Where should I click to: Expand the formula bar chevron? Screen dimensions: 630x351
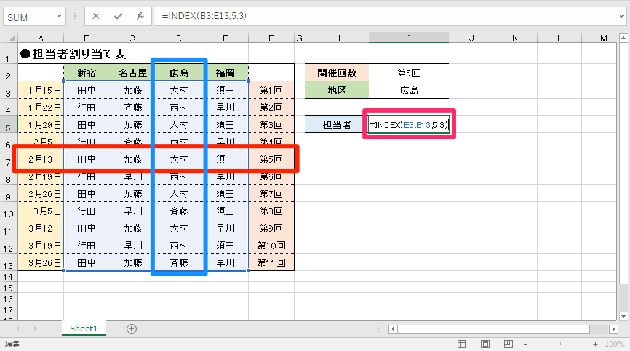621,16
